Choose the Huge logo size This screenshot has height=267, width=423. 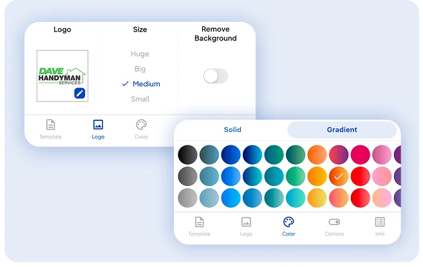coord(140,54)
